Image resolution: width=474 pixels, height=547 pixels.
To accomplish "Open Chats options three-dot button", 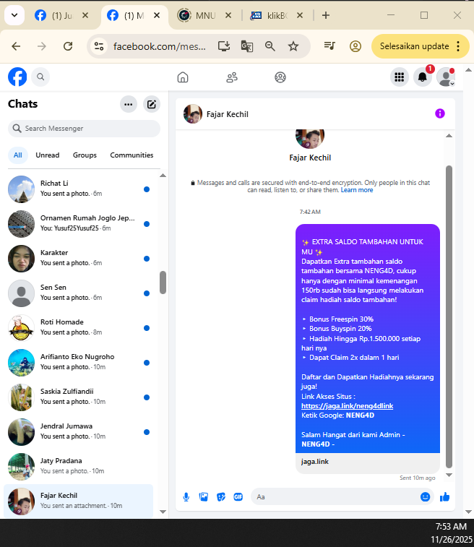I will click(x=129, y=104).
